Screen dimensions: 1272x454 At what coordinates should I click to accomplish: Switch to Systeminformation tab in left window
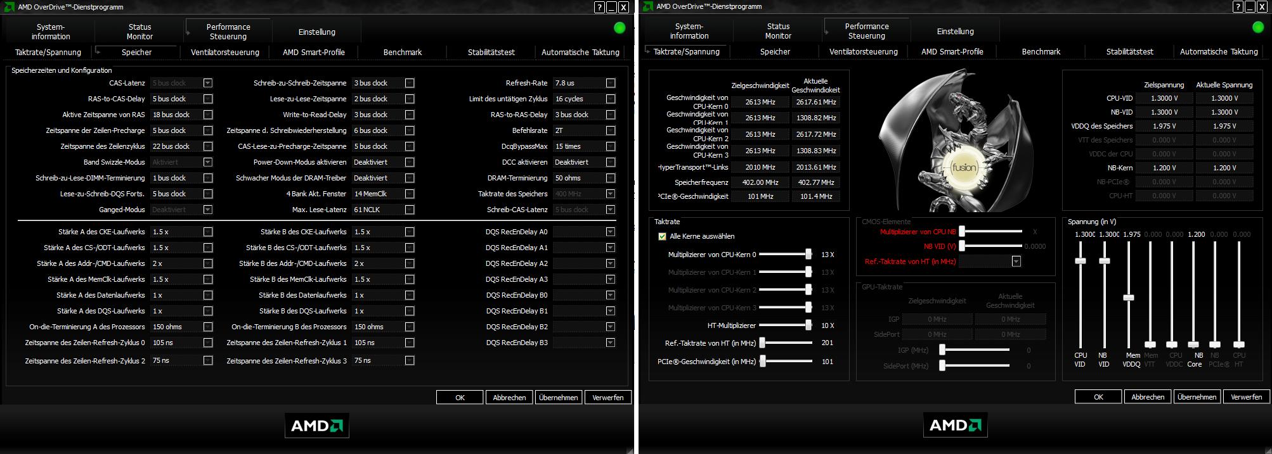coord(51,32)
